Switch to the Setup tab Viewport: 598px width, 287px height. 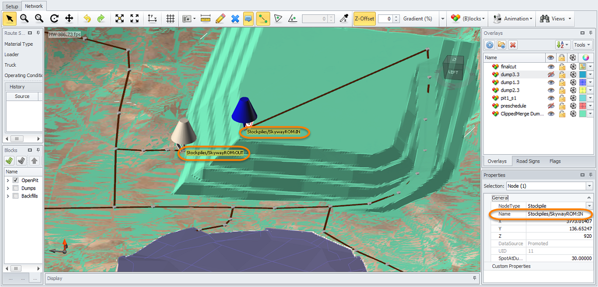click(11, 6)
